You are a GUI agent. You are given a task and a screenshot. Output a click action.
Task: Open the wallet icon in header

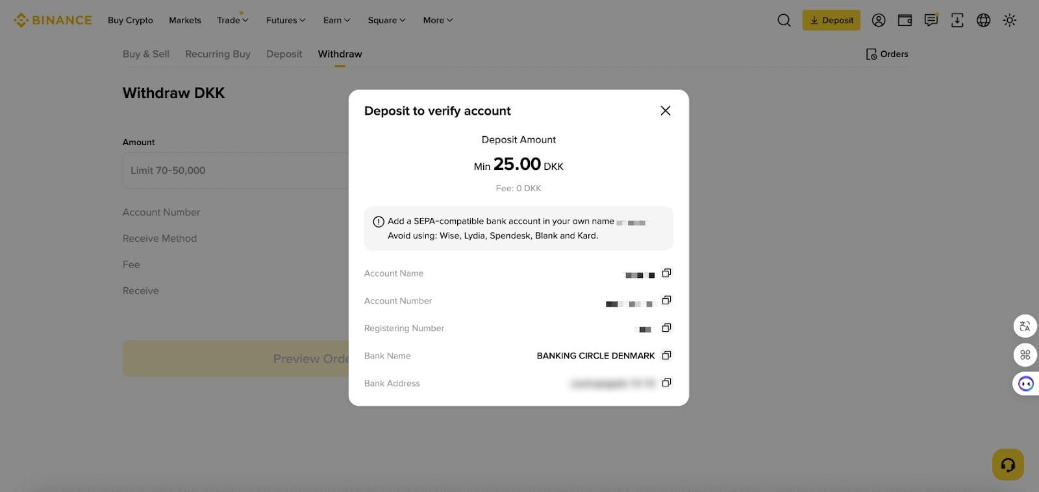coord(905,20)
